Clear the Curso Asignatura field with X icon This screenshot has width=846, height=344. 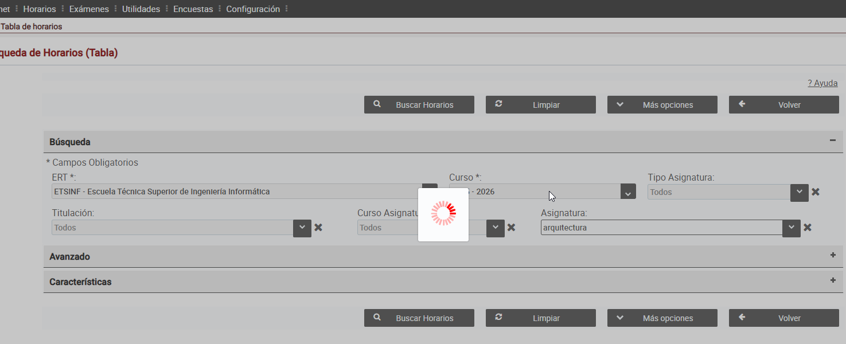point(511,228)
